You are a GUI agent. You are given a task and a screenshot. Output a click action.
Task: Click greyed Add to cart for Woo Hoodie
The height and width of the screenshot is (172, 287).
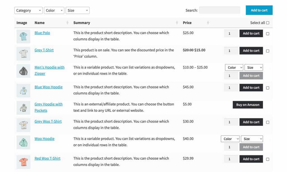point(251,147)
